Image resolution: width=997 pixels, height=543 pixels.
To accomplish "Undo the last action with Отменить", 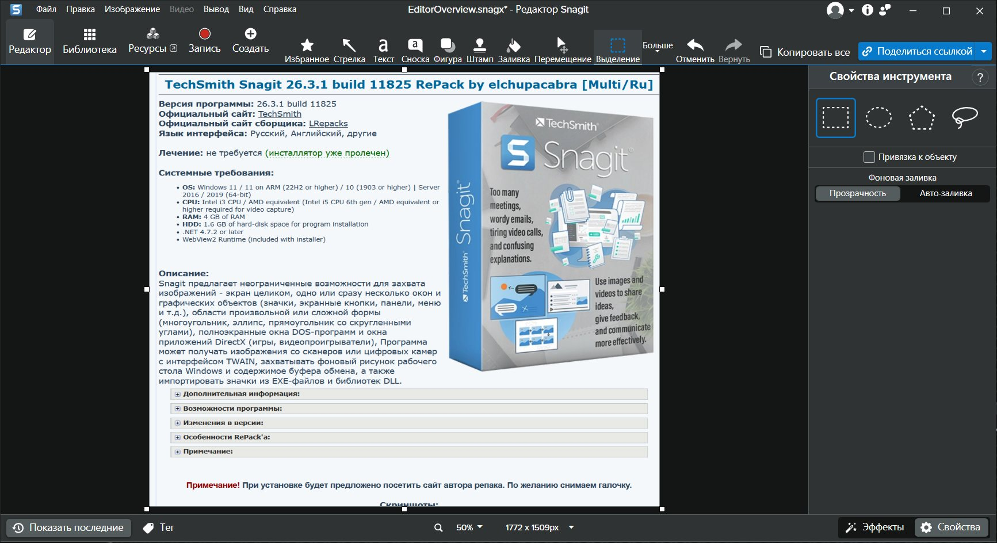I will (x=695, y=50).
